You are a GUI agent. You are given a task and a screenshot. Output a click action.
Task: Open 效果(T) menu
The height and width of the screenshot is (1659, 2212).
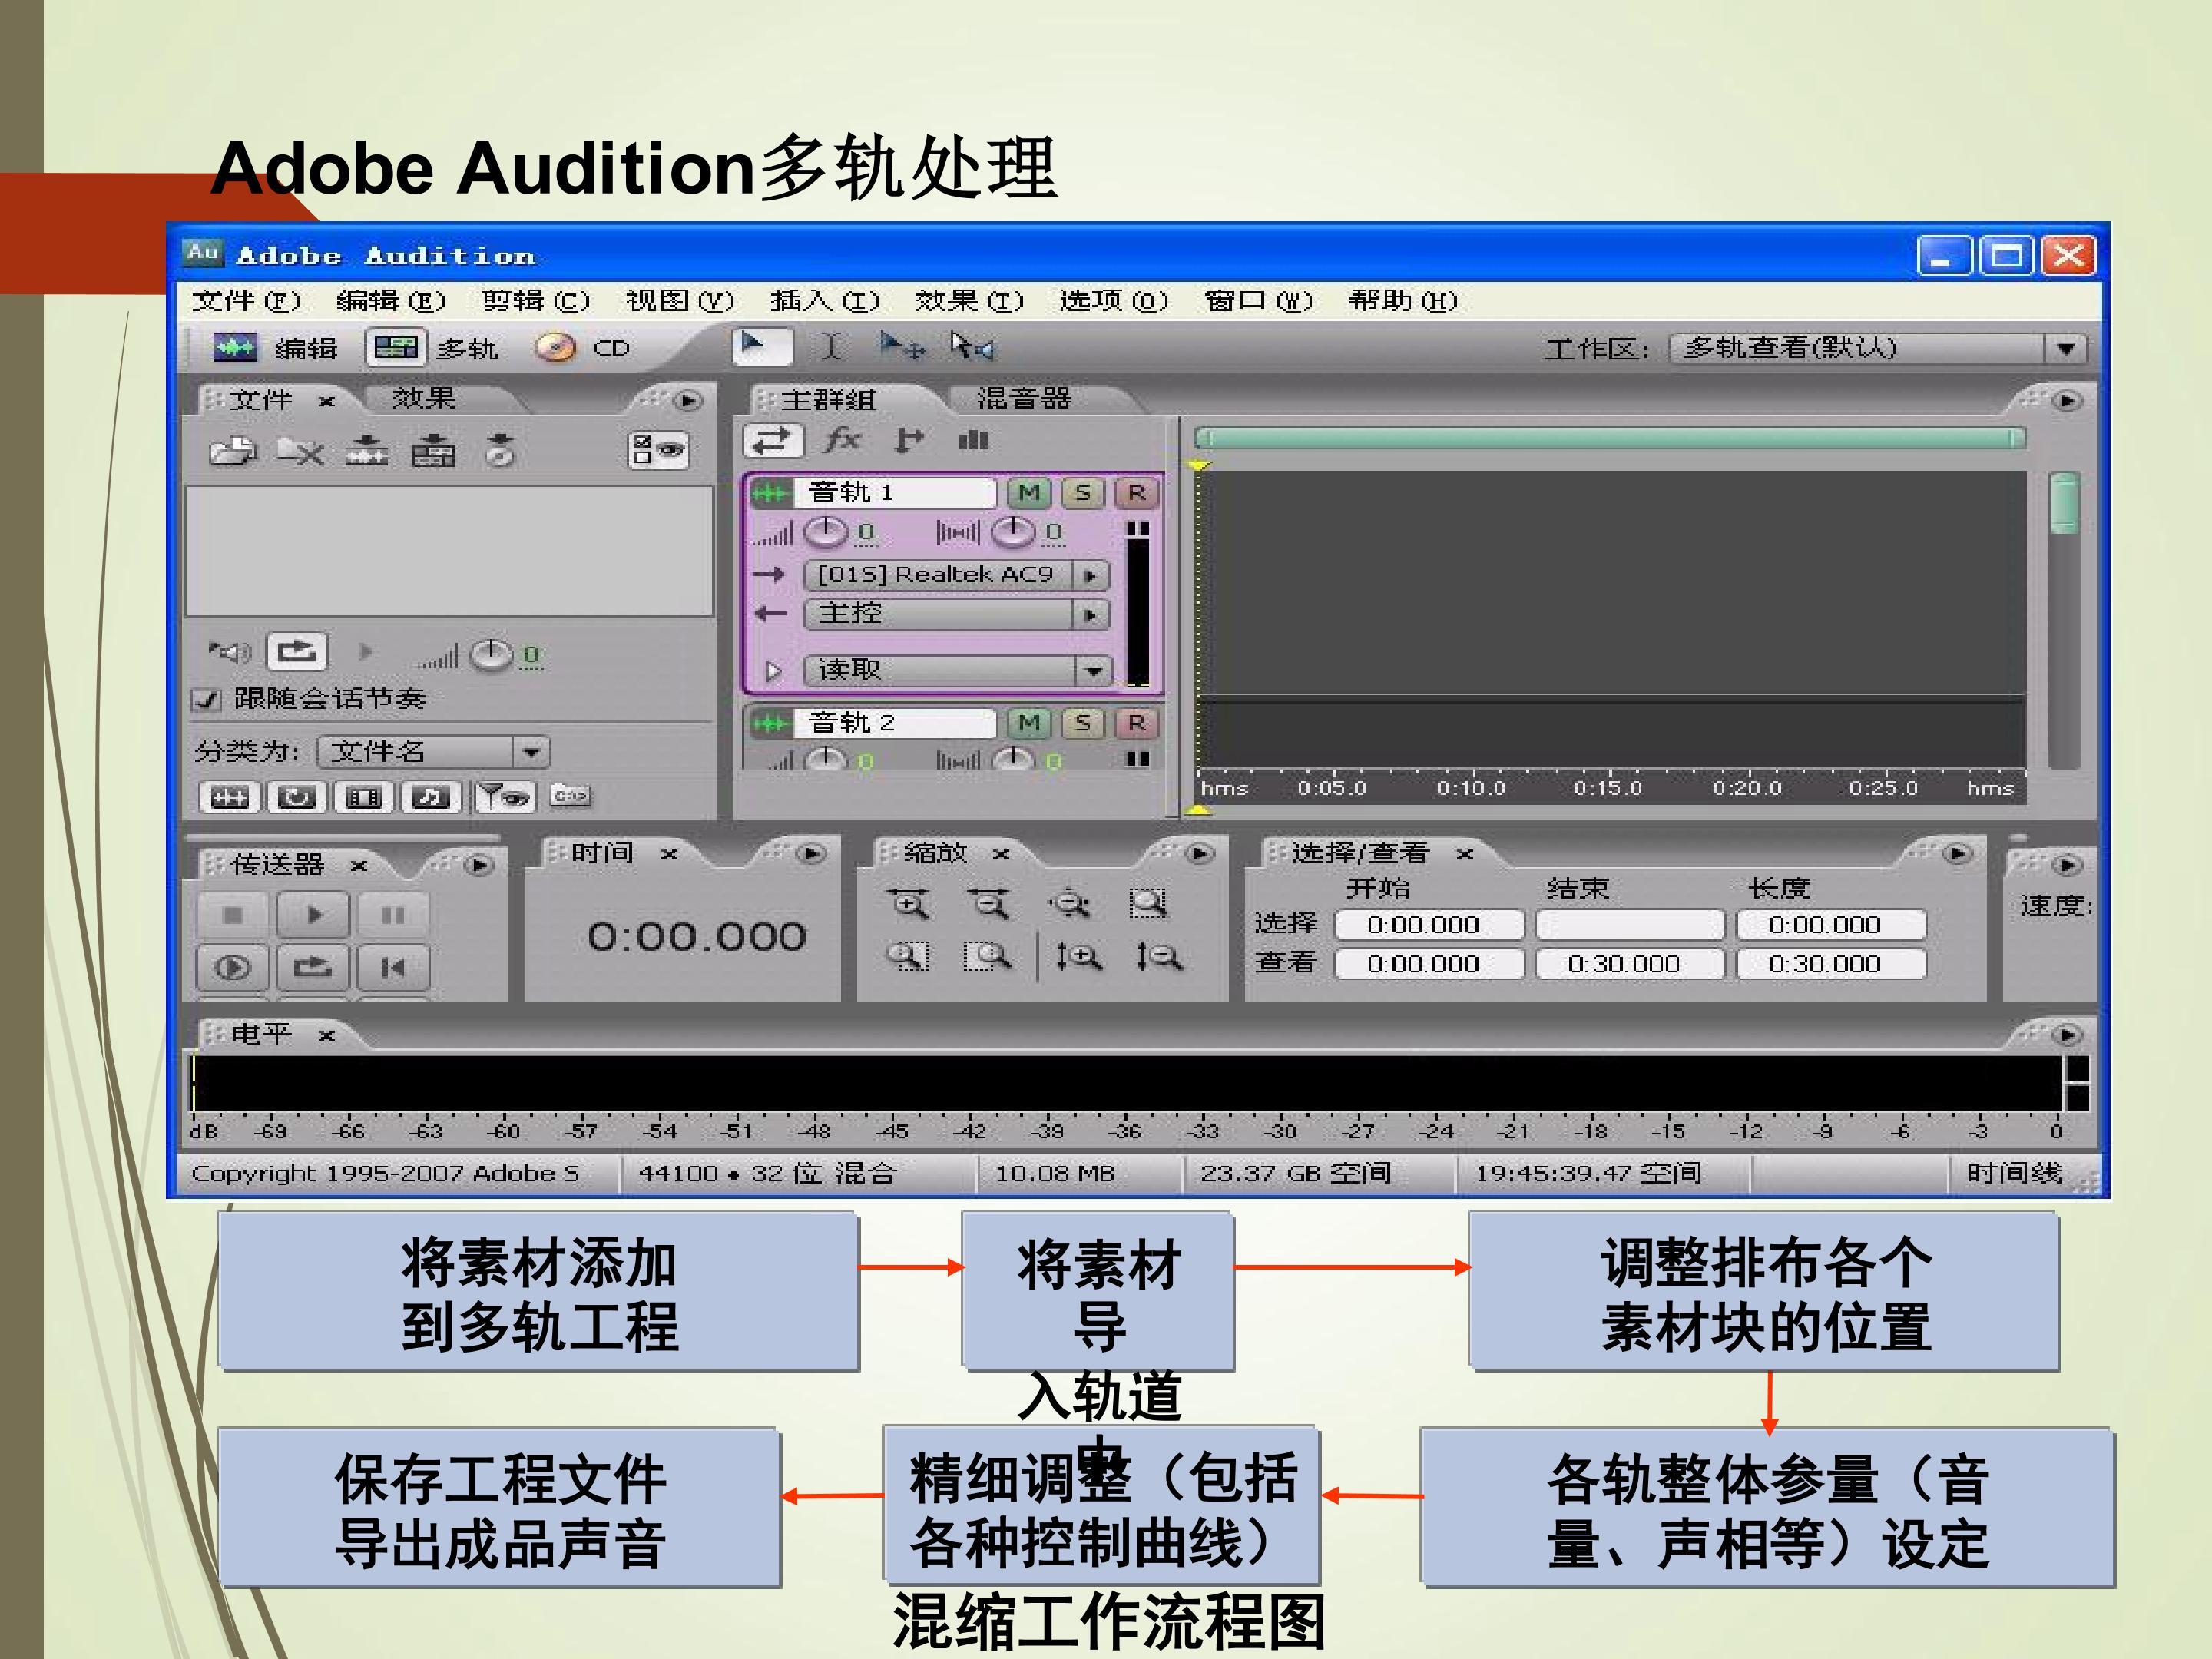coord(969,300)
